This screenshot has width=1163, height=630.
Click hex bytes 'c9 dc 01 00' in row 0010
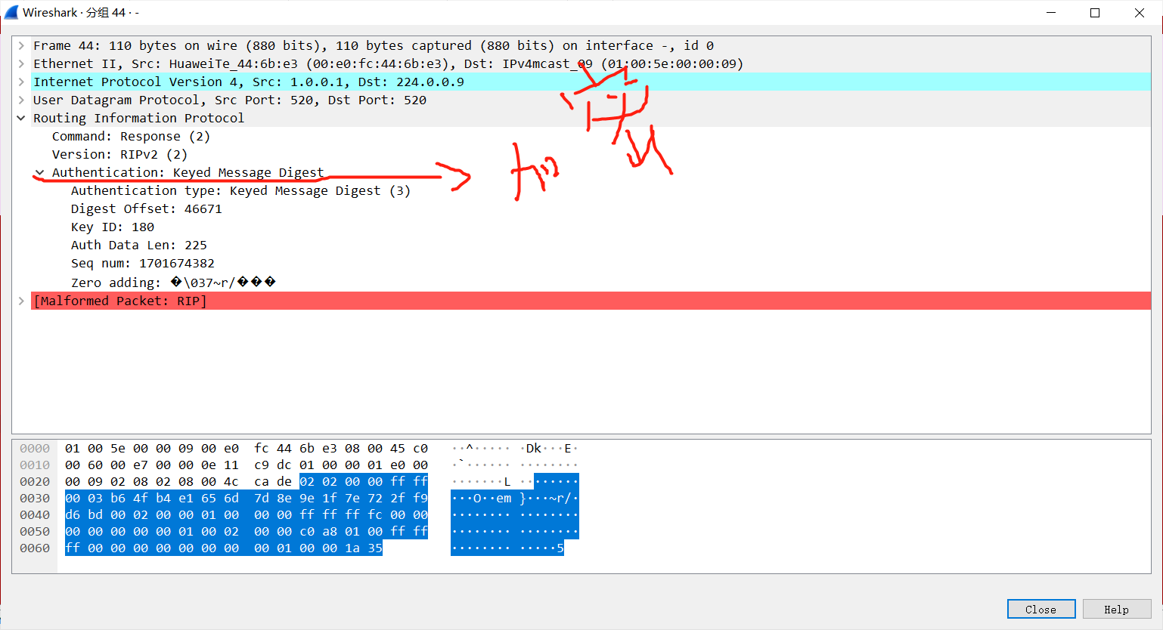(296, 465)
